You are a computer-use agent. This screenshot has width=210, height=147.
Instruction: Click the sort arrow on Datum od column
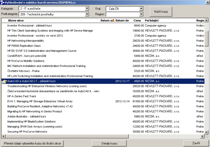113,20
